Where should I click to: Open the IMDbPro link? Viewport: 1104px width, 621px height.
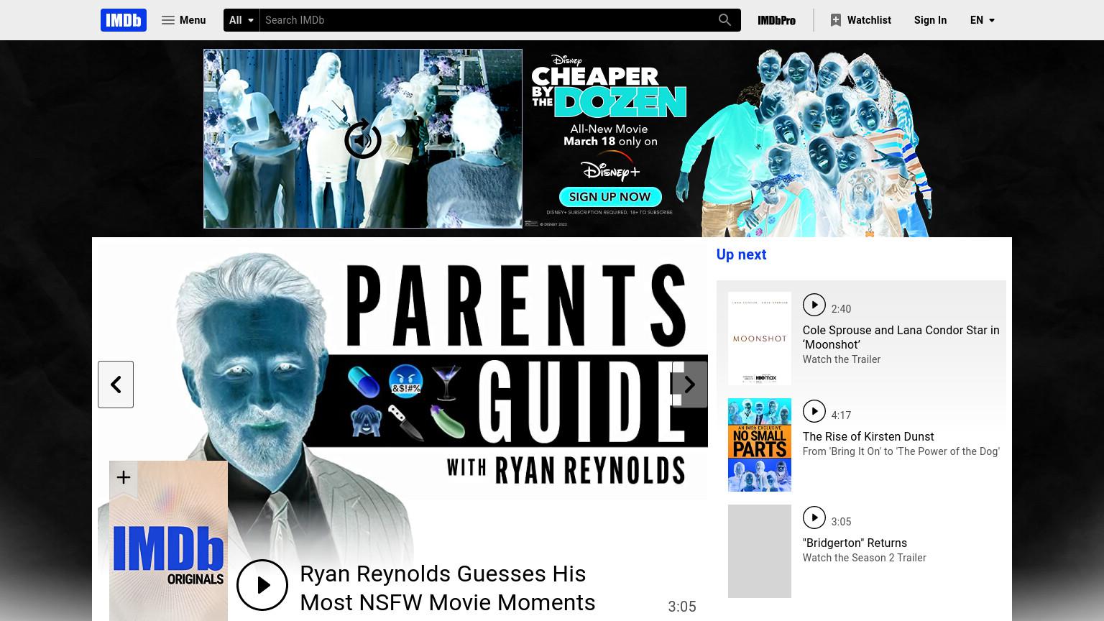point(776,20)
